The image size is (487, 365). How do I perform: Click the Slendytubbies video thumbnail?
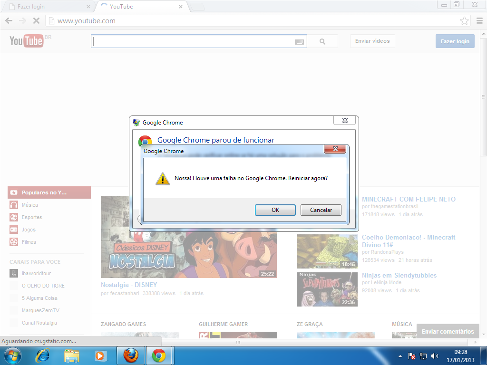click(x=327, y=289)
